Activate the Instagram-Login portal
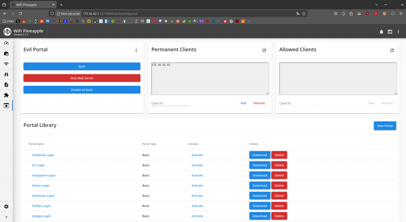 197,175
